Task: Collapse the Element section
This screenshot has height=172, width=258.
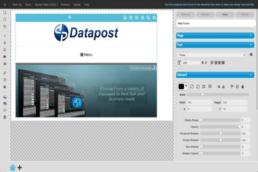Action: [215, 75]
